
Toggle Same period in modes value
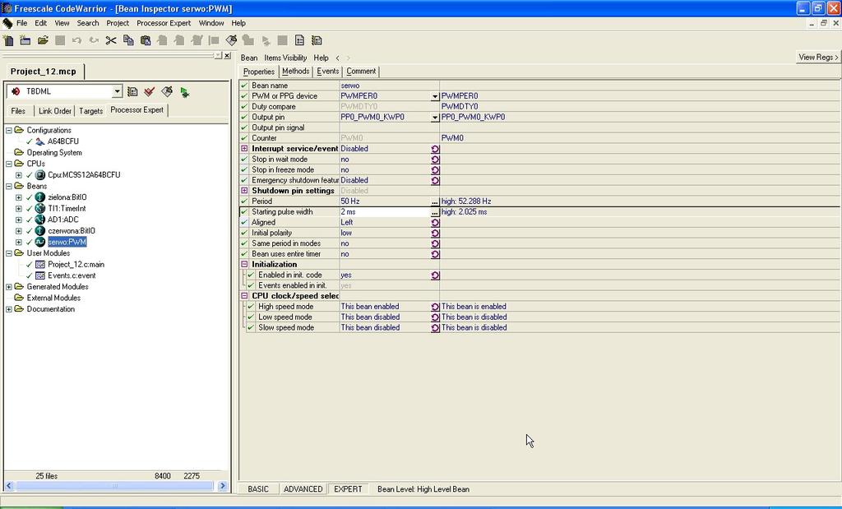pyautogui.click(x=435, y=243)
